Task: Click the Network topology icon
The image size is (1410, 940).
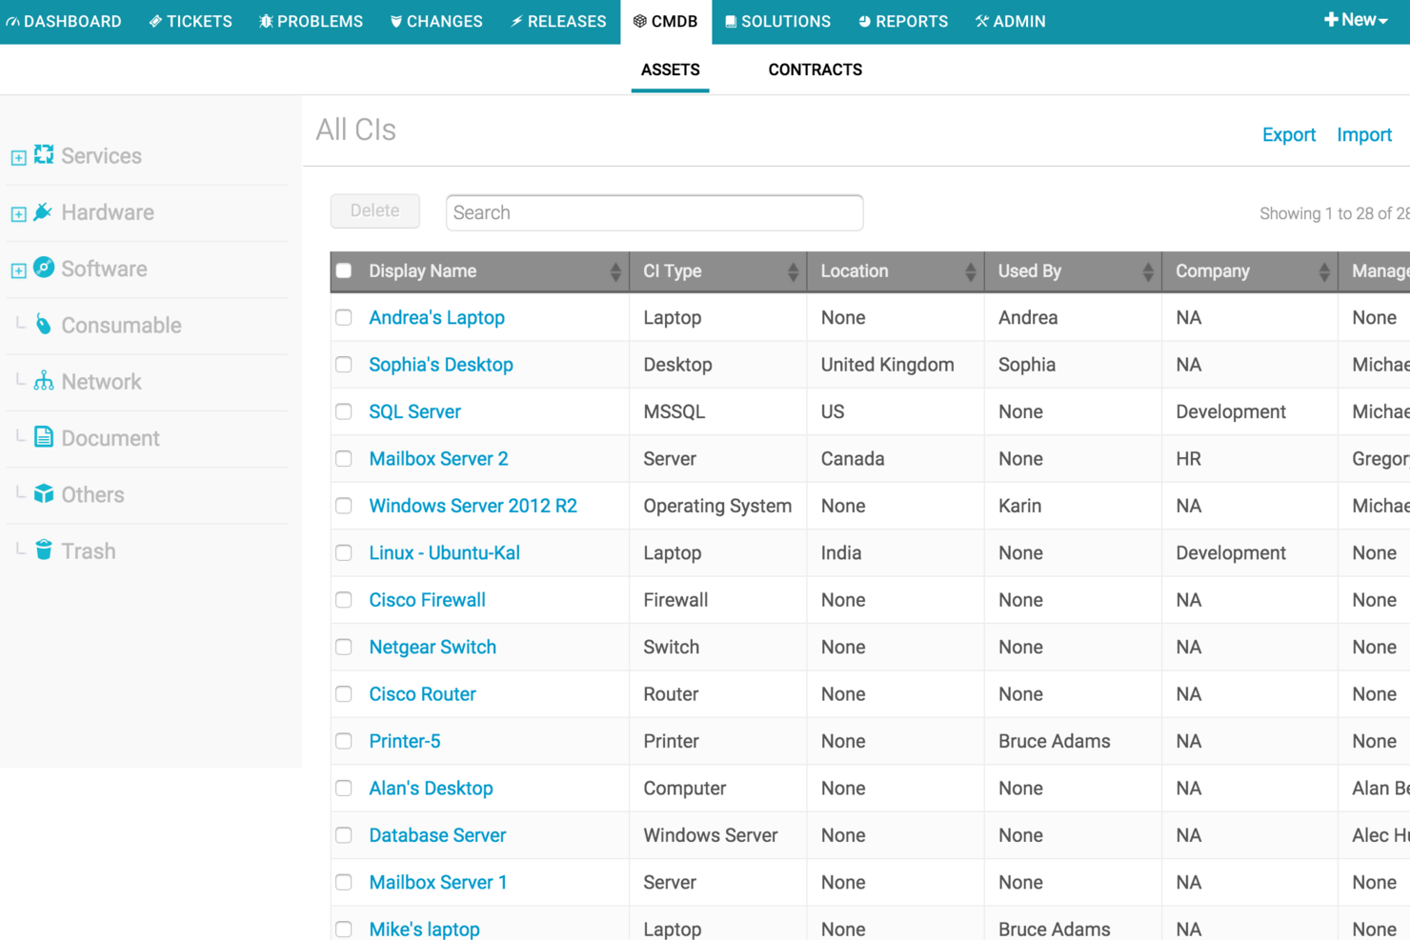Action: pos(43,380)
